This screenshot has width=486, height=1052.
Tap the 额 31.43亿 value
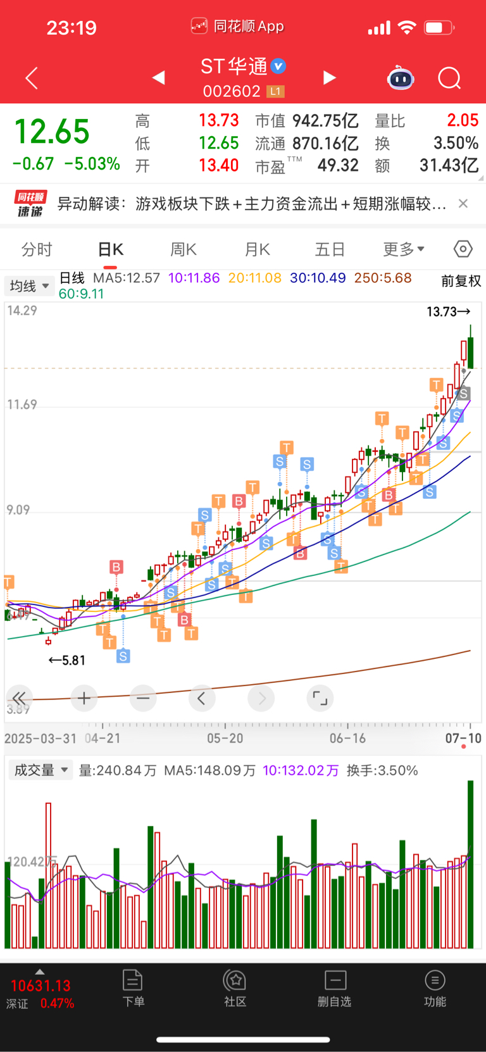[x=449, y=166]
